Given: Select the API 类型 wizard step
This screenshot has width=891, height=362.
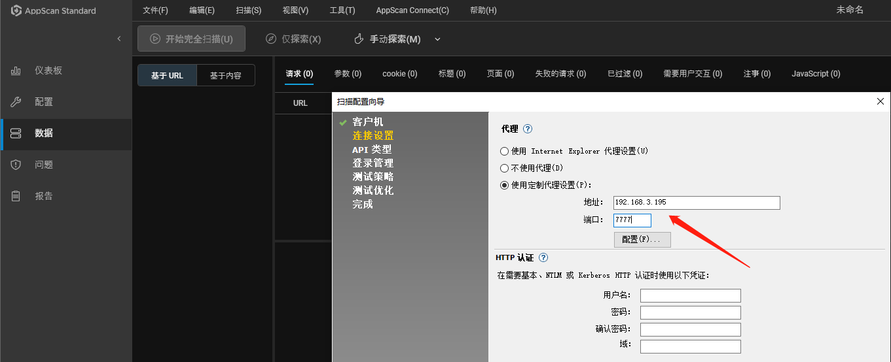Looking at the screenshot, I should (372, 150).
